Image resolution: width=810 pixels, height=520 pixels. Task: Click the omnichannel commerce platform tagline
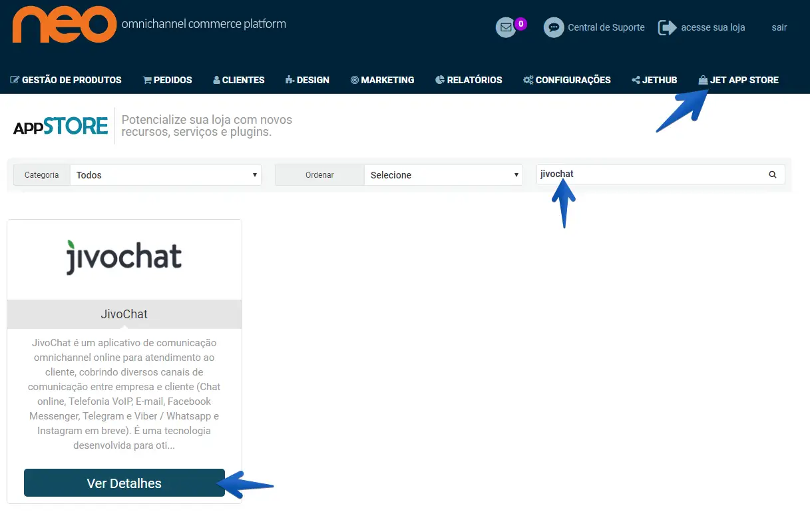click(x=204, y=24)
